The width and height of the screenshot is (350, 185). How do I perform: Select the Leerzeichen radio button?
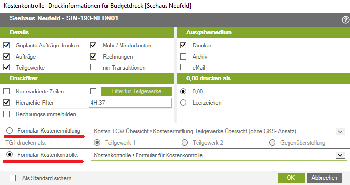183,103
